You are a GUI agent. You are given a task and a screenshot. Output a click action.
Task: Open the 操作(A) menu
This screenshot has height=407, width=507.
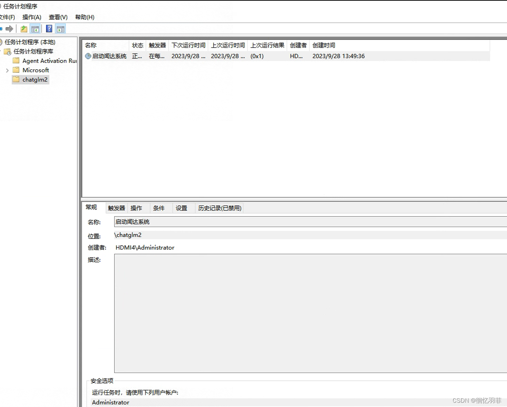pyautogui.click(x=32, y=17)
